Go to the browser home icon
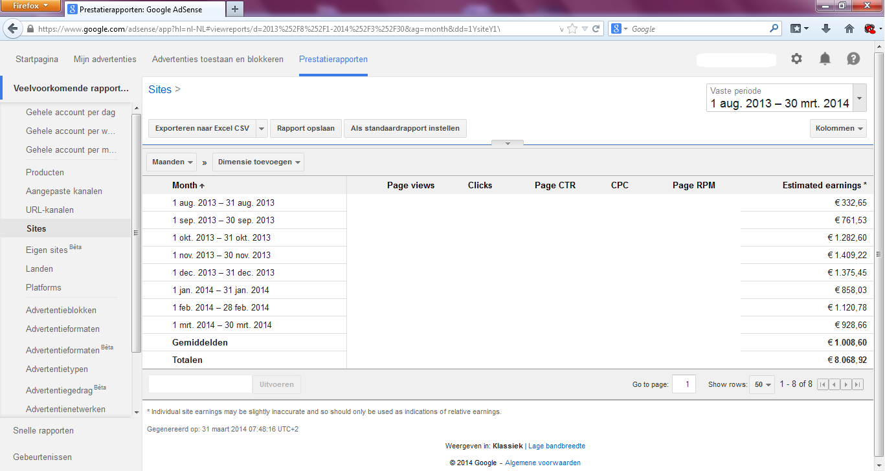 click(849, 28)
